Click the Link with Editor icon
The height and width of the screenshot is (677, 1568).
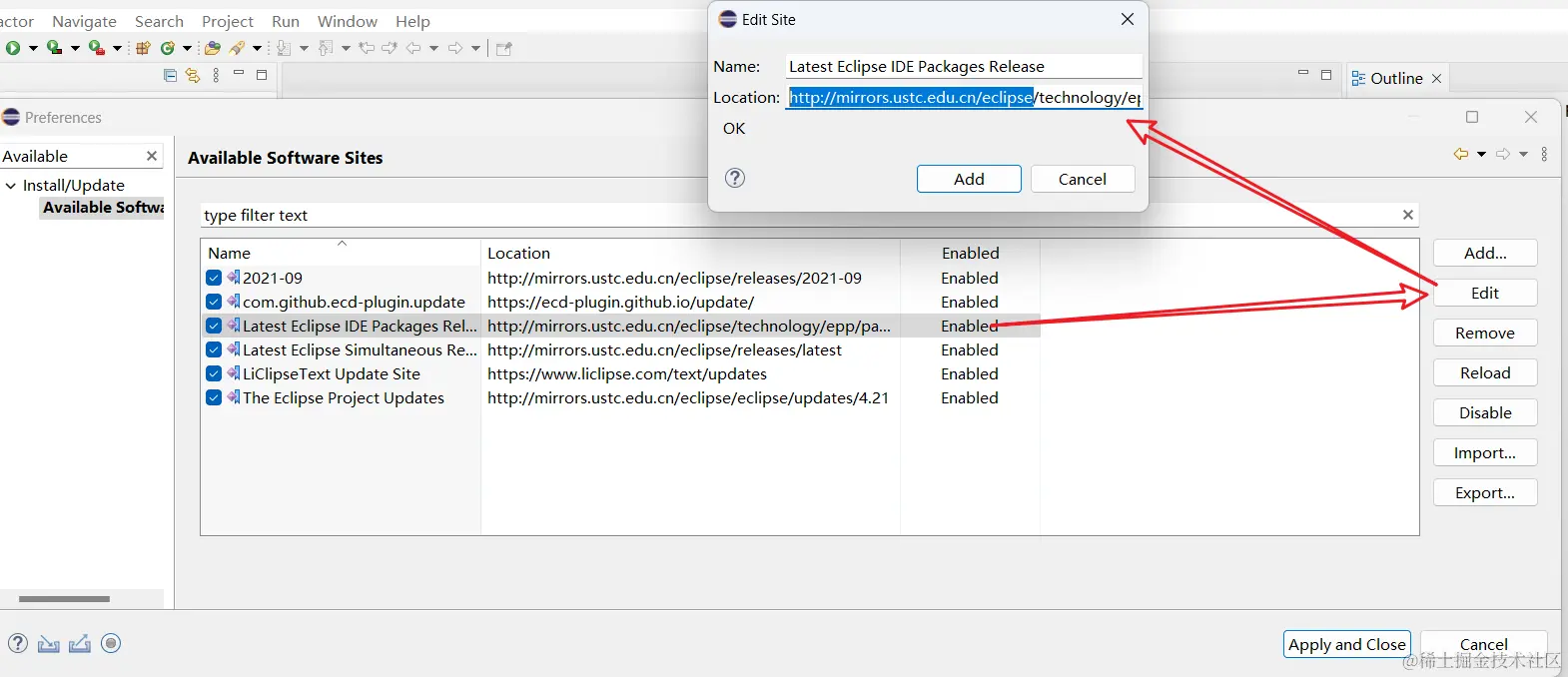pyautogui.click(x=193, y=75)
